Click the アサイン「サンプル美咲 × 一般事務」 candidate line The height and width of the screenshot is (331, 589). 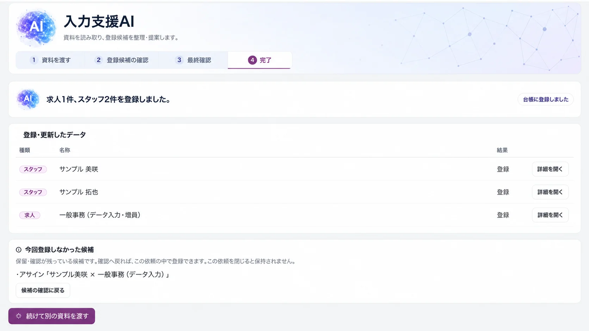(93, 274)
